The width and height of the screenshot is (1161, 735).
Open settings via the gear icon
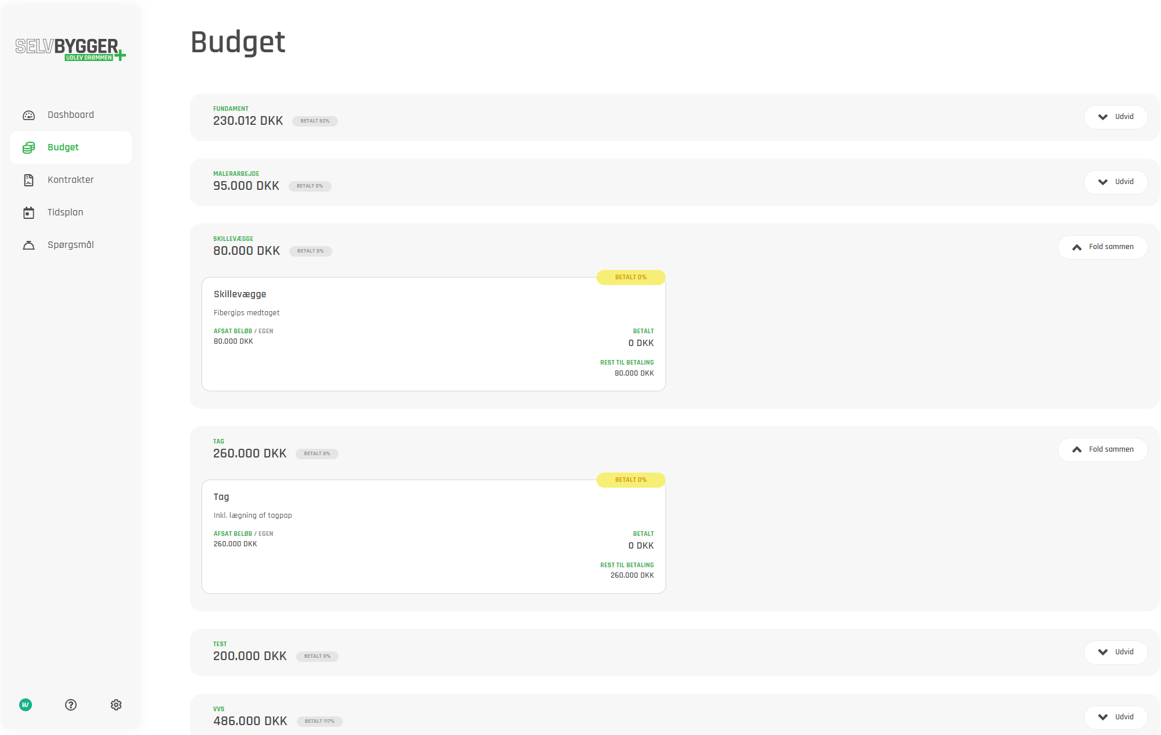click(x=116, y=705)
